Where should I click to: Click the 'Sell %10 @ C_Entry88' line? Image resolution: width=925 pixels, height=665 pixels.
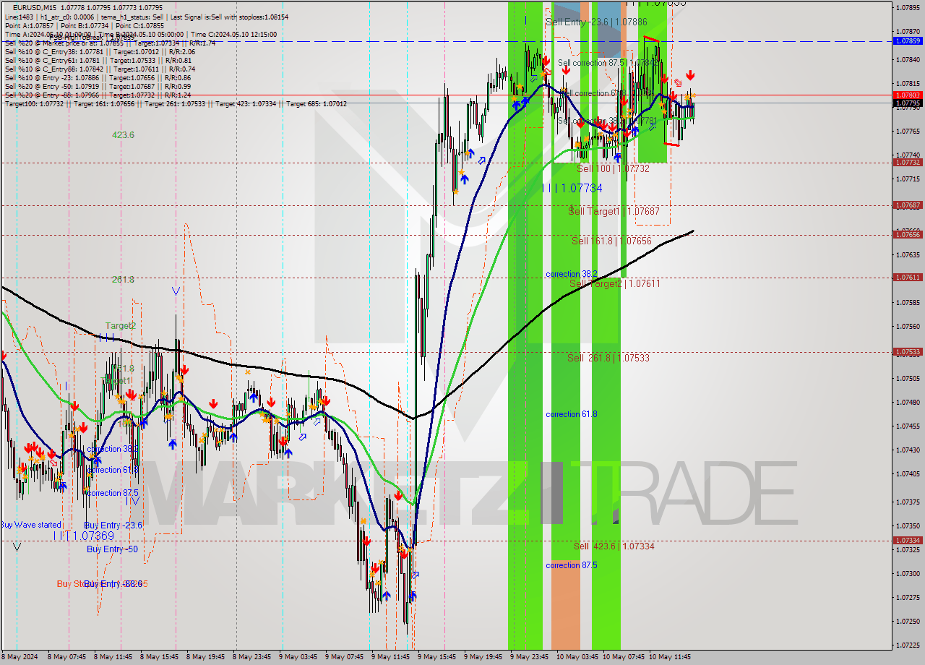[100, 69]
